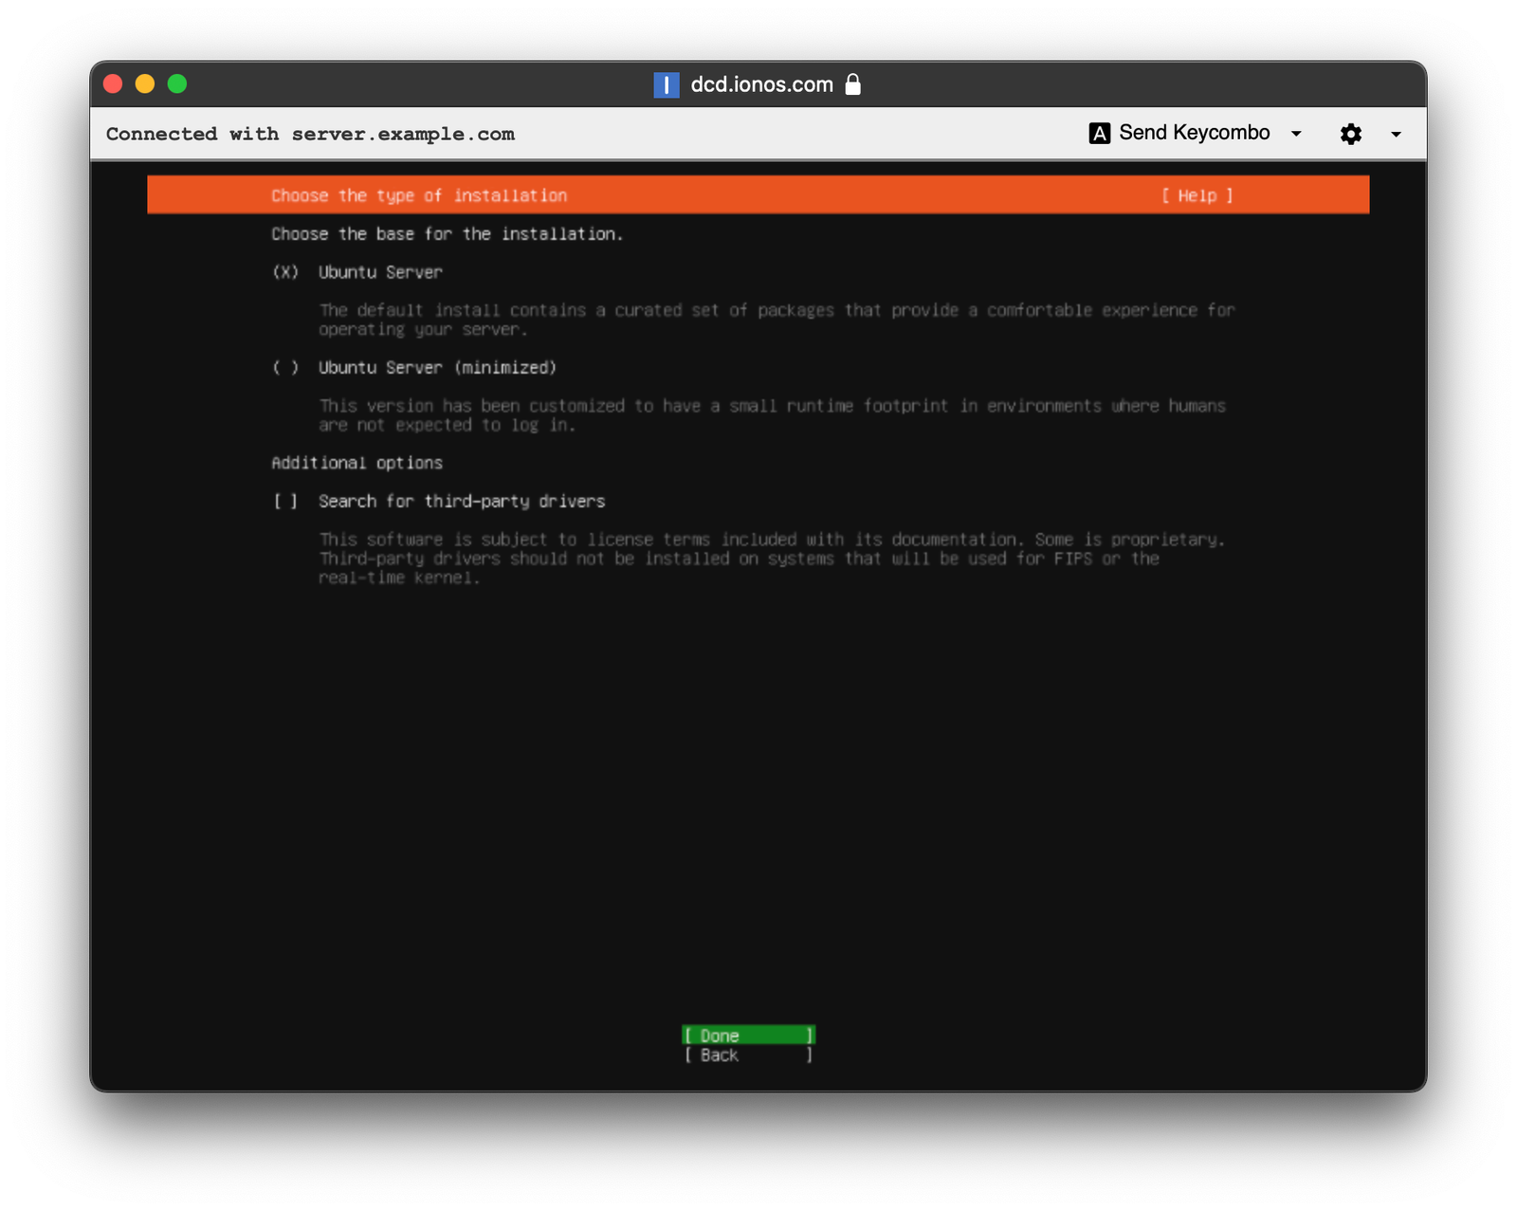1517x1211 pixels.
Task: Click 'Choose the base for the installation.' text
Action: [447, 234]
